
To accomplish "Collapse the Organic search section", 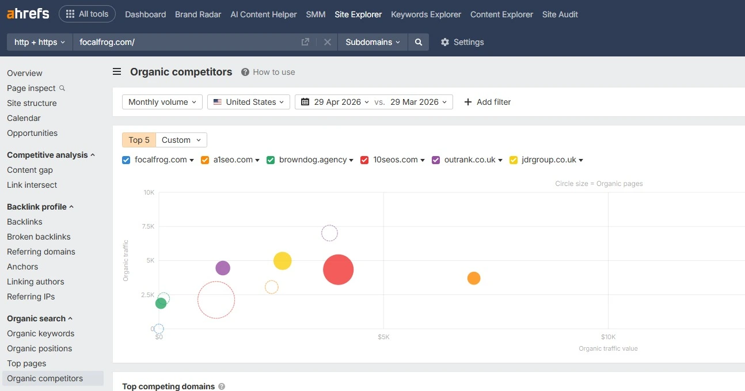I will 40,318.
